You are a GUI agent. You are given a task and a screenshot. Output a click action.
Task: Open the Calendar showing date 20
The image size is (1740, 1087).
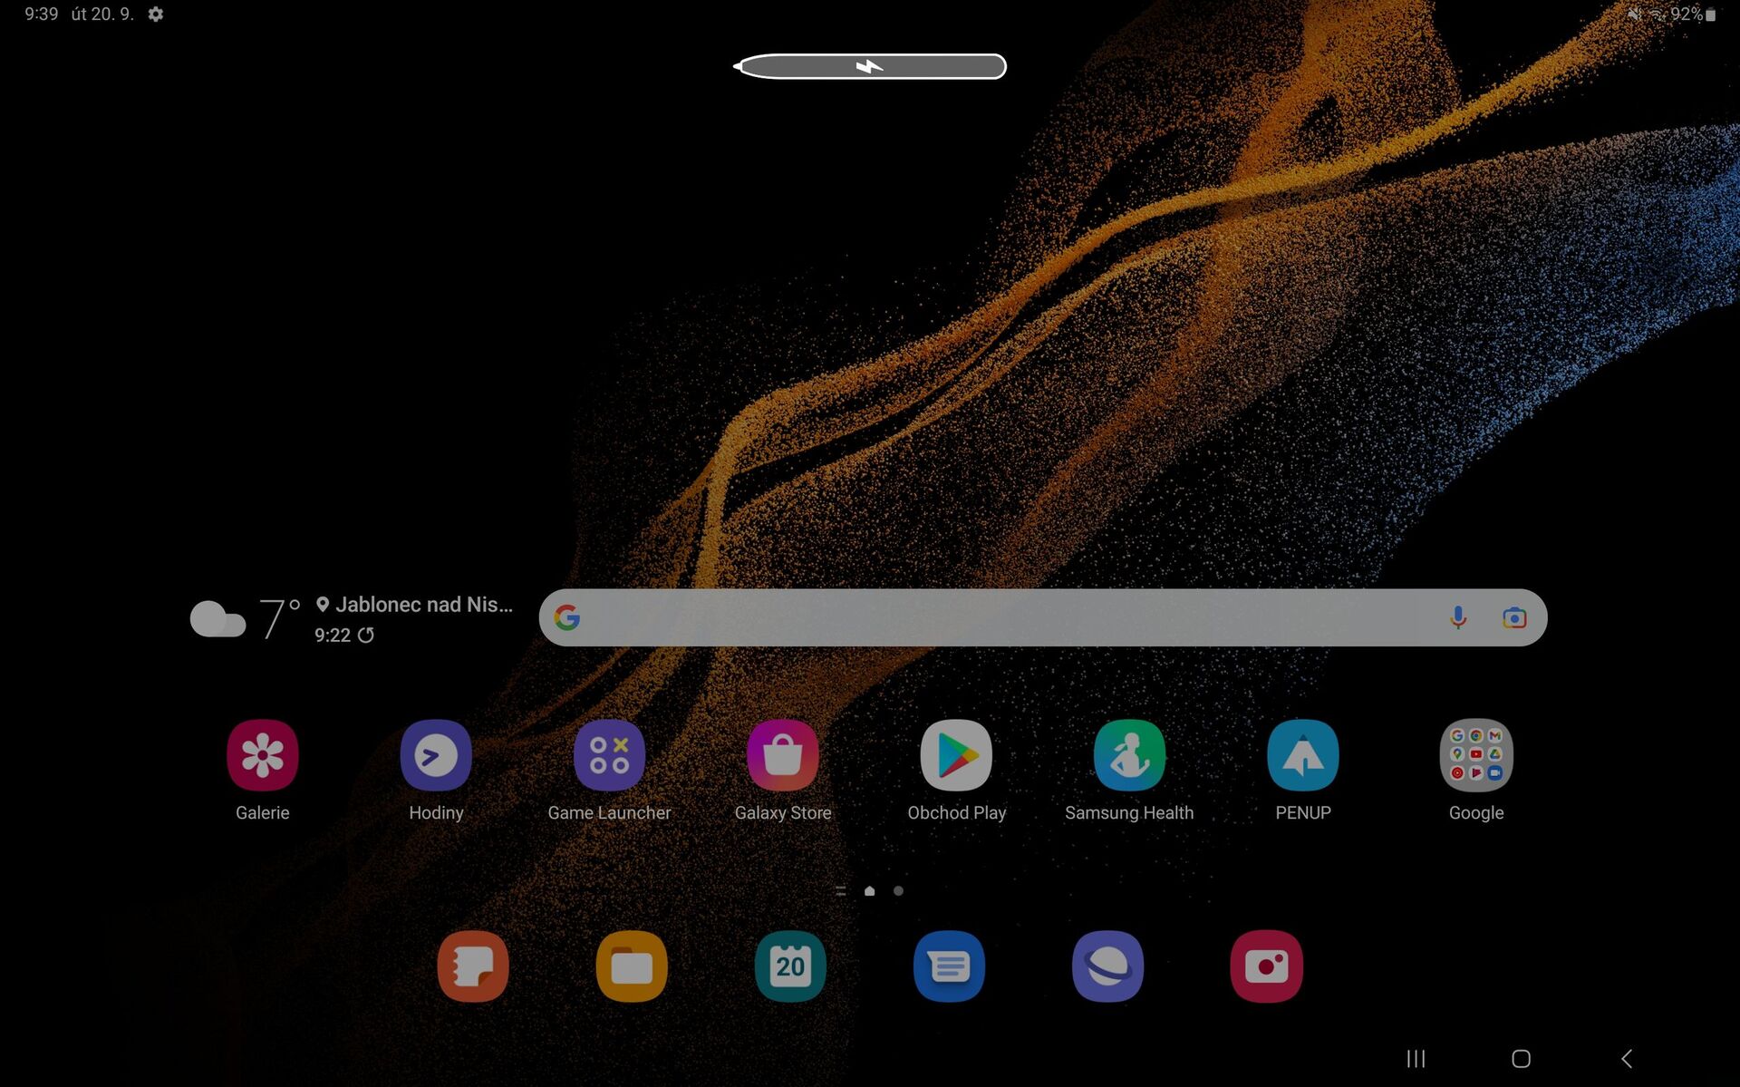coord(789,966)
